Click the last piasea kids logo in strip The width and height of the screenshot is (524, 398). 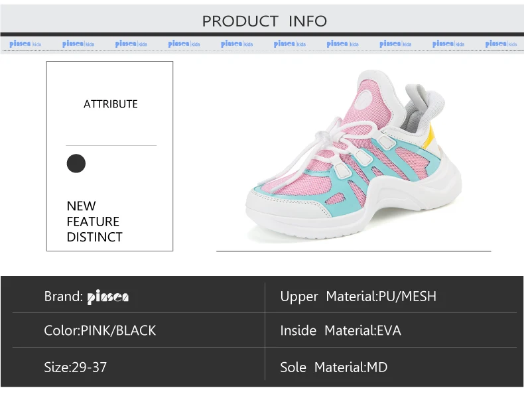point(501,44)
